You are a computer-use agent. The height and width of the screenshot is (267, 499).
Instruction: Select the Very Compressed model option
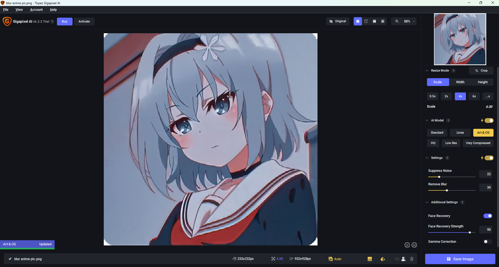coord(478,143)
